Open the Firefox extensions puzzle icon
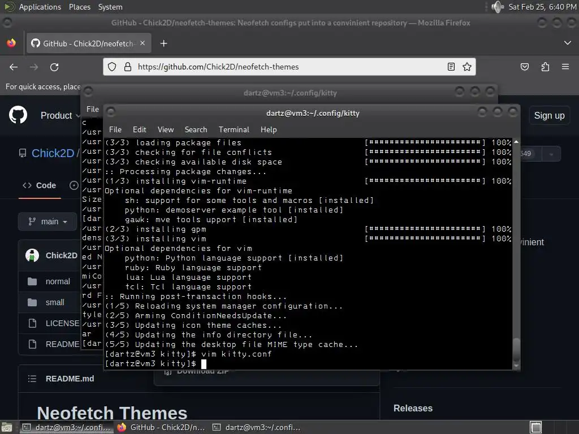Image resolution: width=579 pixels, height=434 pixels. tap(545, 67)
